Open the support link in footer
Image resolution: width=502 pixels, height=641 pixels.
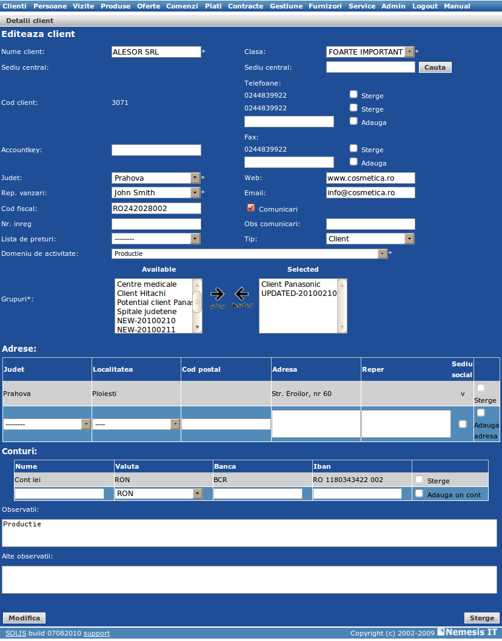96,633
